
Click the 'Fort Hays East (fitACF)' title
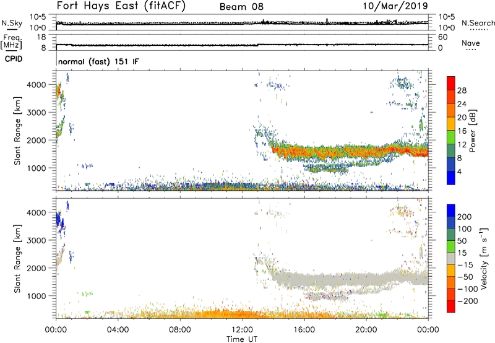point(121,6)
